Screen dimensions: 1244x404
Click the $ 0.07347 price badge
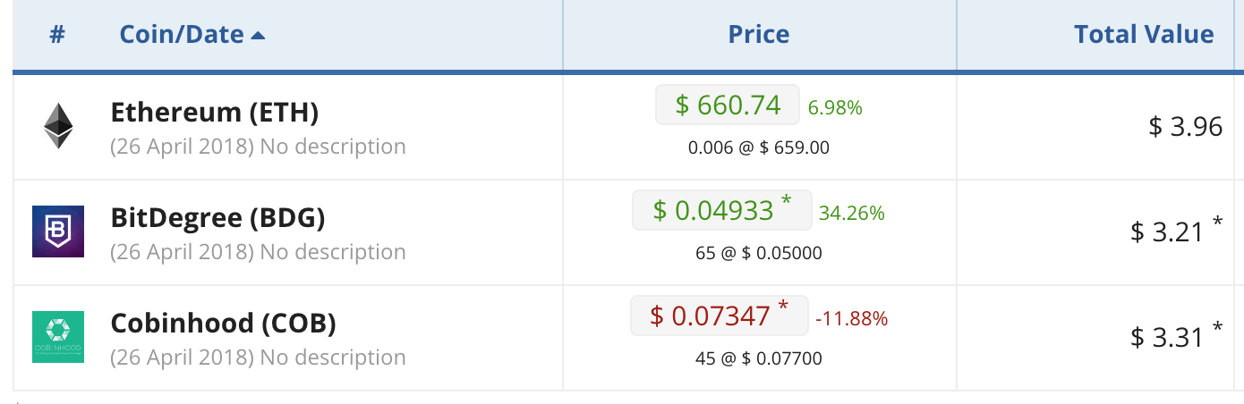tap(720, 316)
